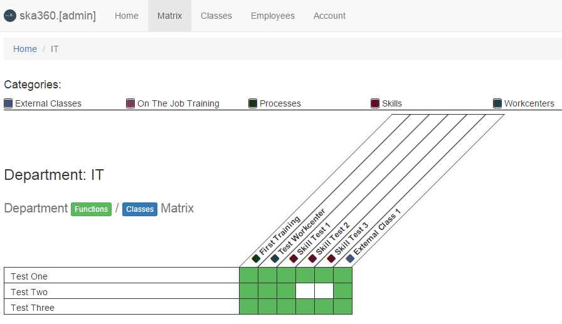Open the Classes navigation tab
The image size is (562, 324).
[216, 16]
